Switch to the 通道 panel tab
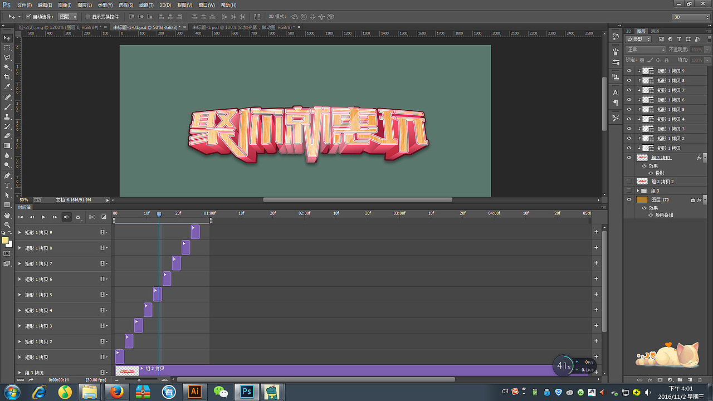Image resolution: width=713 pixels, height=401 pixels. 655,31
